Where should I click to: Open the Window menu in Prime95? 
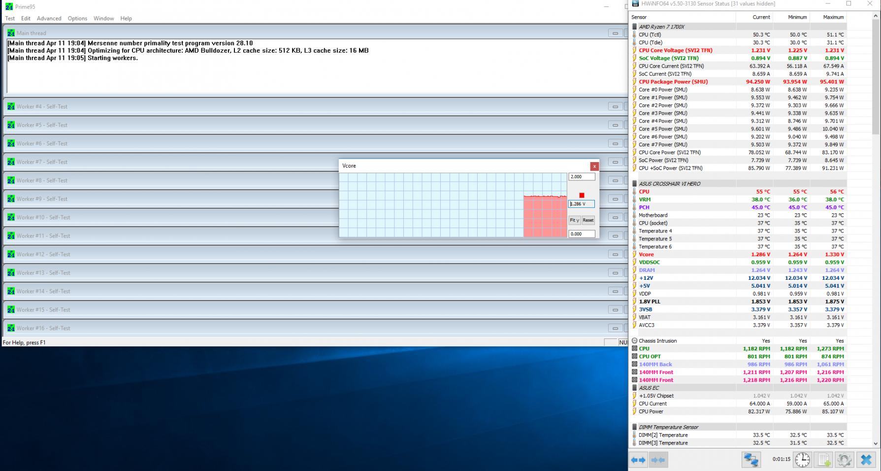click(x=104, y=18)
